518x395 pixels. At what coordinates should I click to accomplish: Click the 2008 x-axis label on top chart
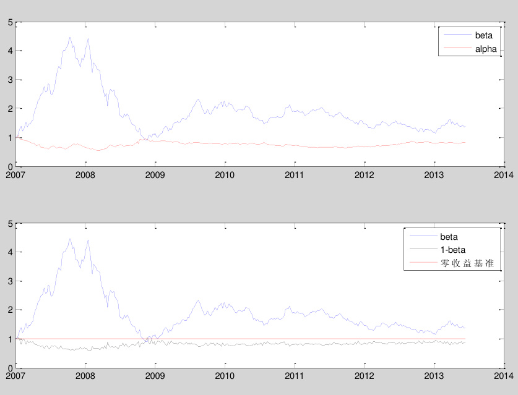click(x=85, y=174)
